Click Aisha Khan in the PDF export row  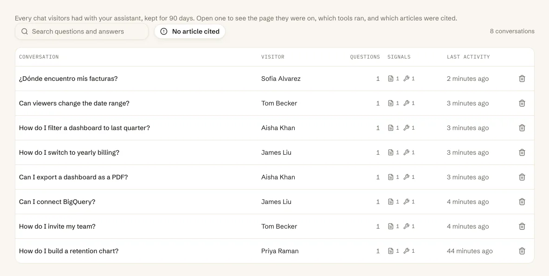point(278,177)
